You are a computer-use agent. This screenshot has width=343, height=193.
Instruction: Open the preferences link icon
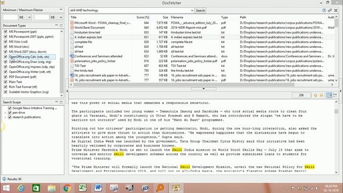click(330, 10)
